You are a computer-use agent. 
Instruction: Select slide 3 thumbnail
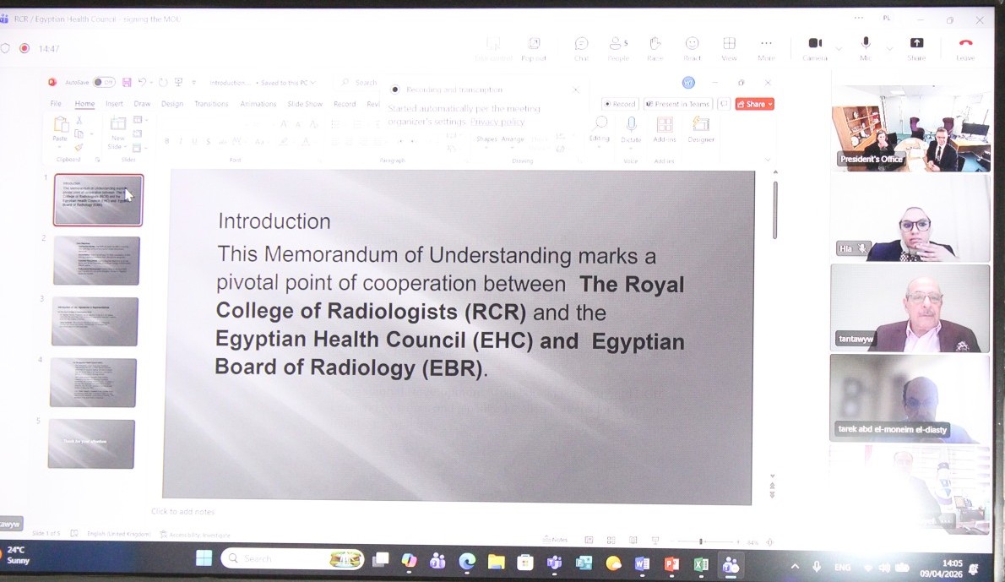(x=95, y=321)
